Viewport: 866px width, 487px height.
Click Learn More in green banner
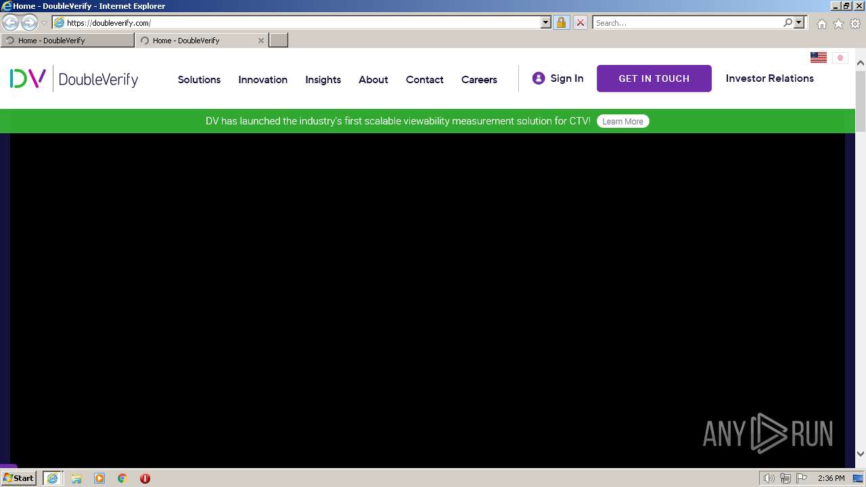tap(622, 121)
